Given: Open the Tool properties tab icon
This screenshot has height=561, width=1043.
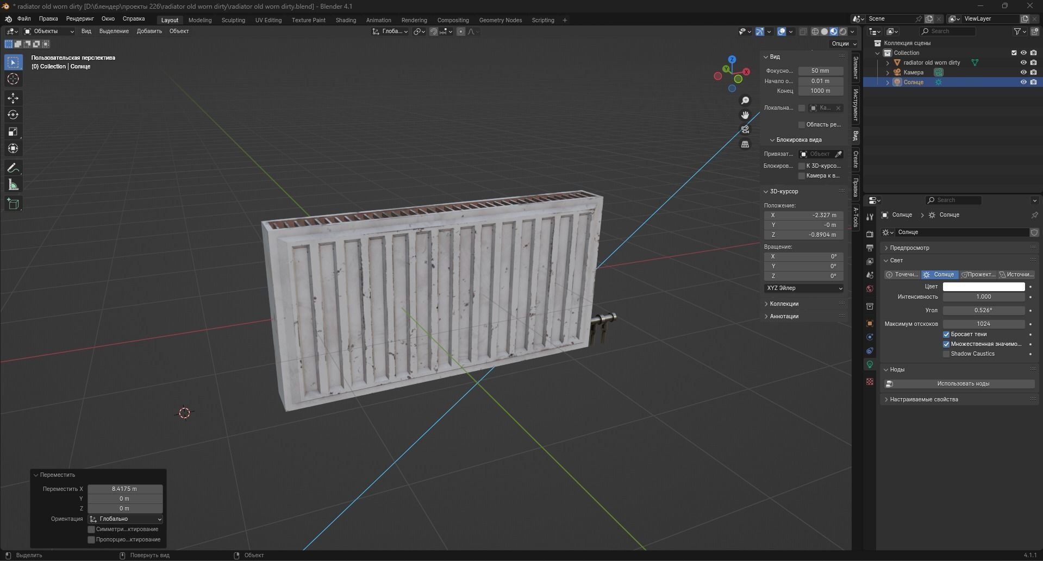Looking at the screenshot, I should pyautogui.click(x=870, y=217).
